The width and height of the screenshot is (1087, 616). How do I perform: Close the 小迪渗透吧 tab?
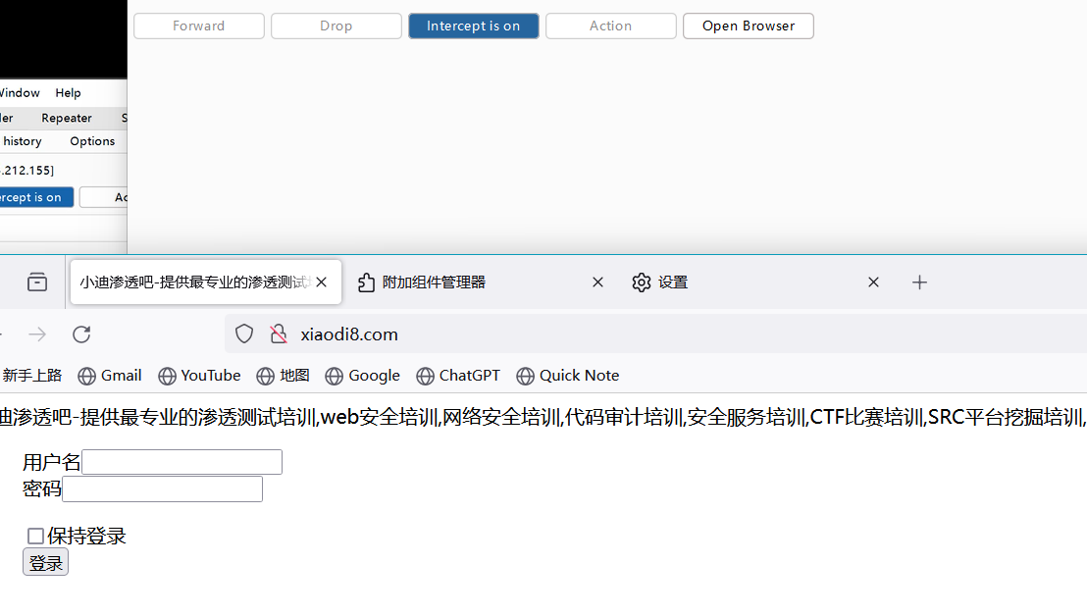click(x=321, y=282)
